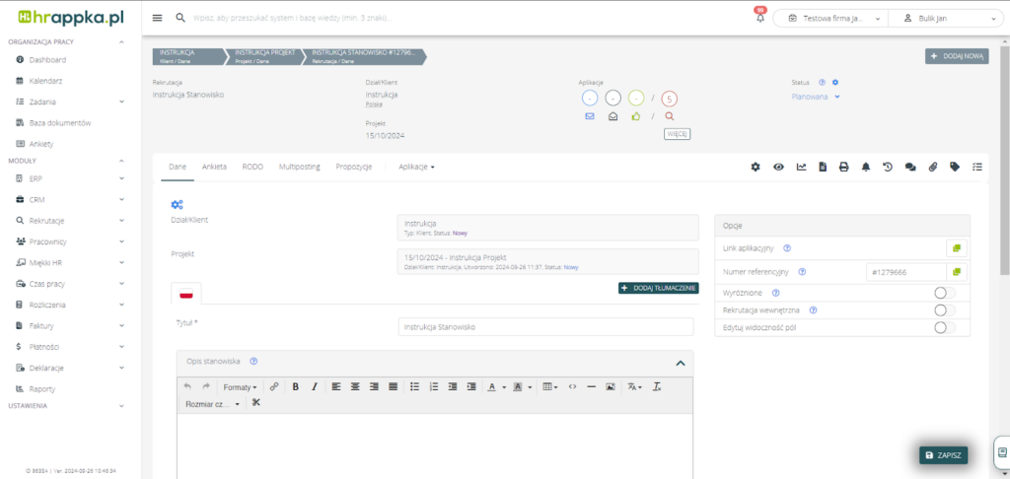Open the Multiposting tab
The width and height of the screenshot is (1010, 479).
click(299, 168)
